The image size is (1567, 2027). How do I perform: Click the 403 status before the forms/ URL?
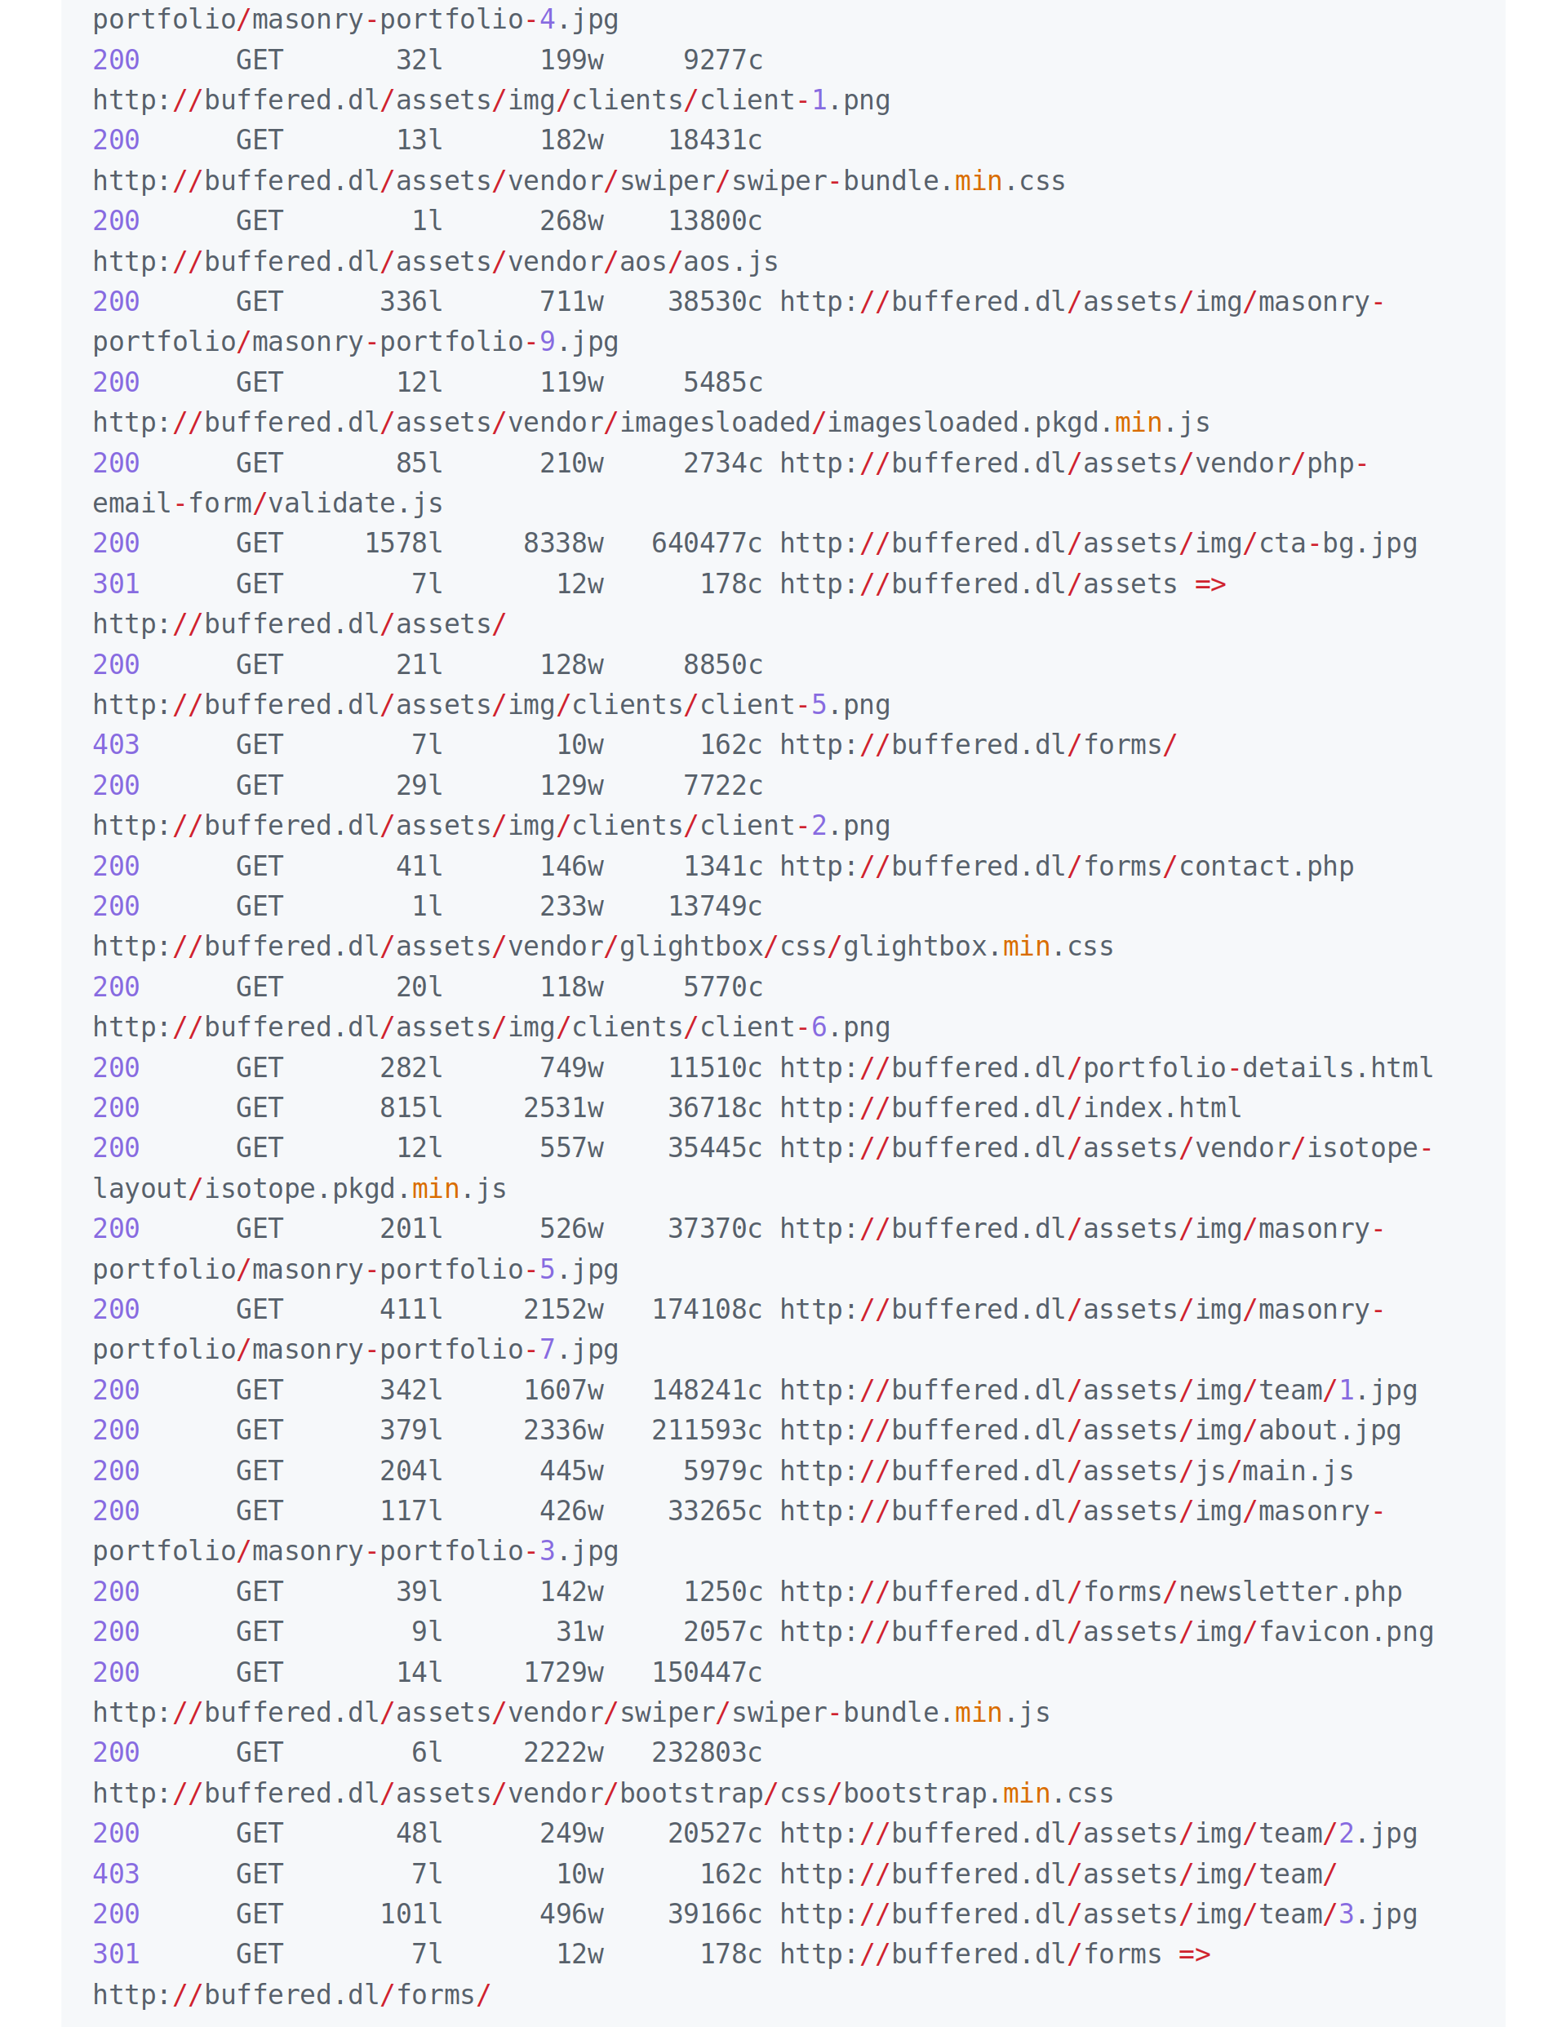116,745
